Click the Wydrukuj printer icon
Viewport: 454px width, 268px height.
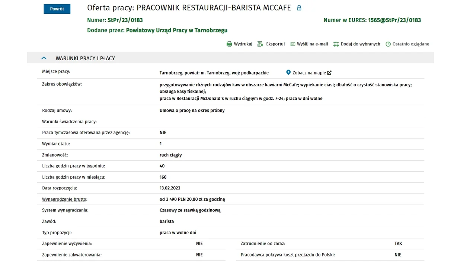pos(229,44)
